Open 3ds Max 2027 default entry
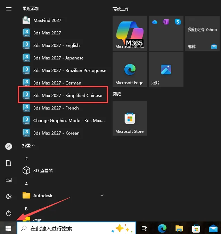221x234 pixels. [64, 33]
